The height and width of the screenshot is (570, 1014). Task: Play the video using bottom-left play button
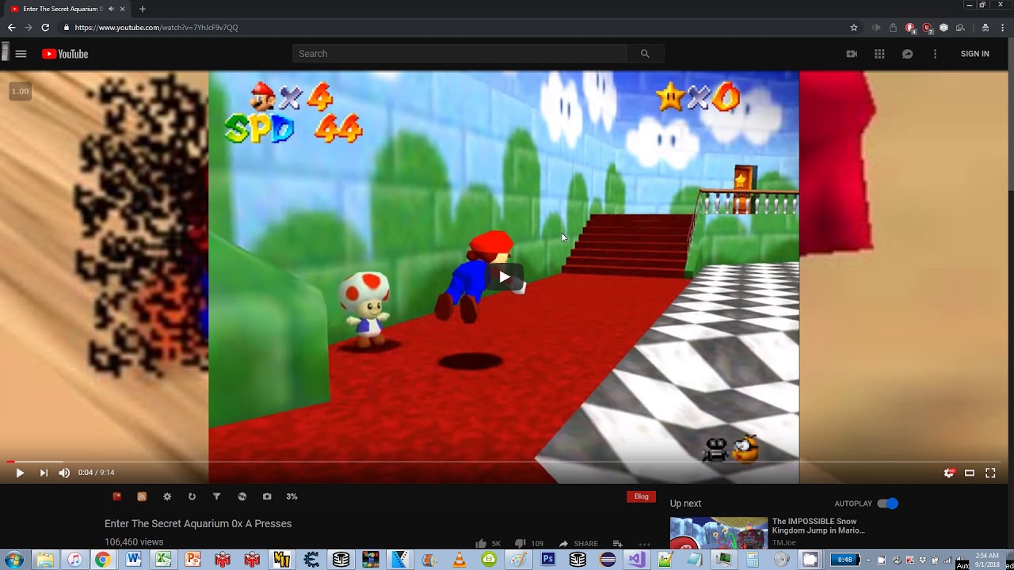click(20, 473)
